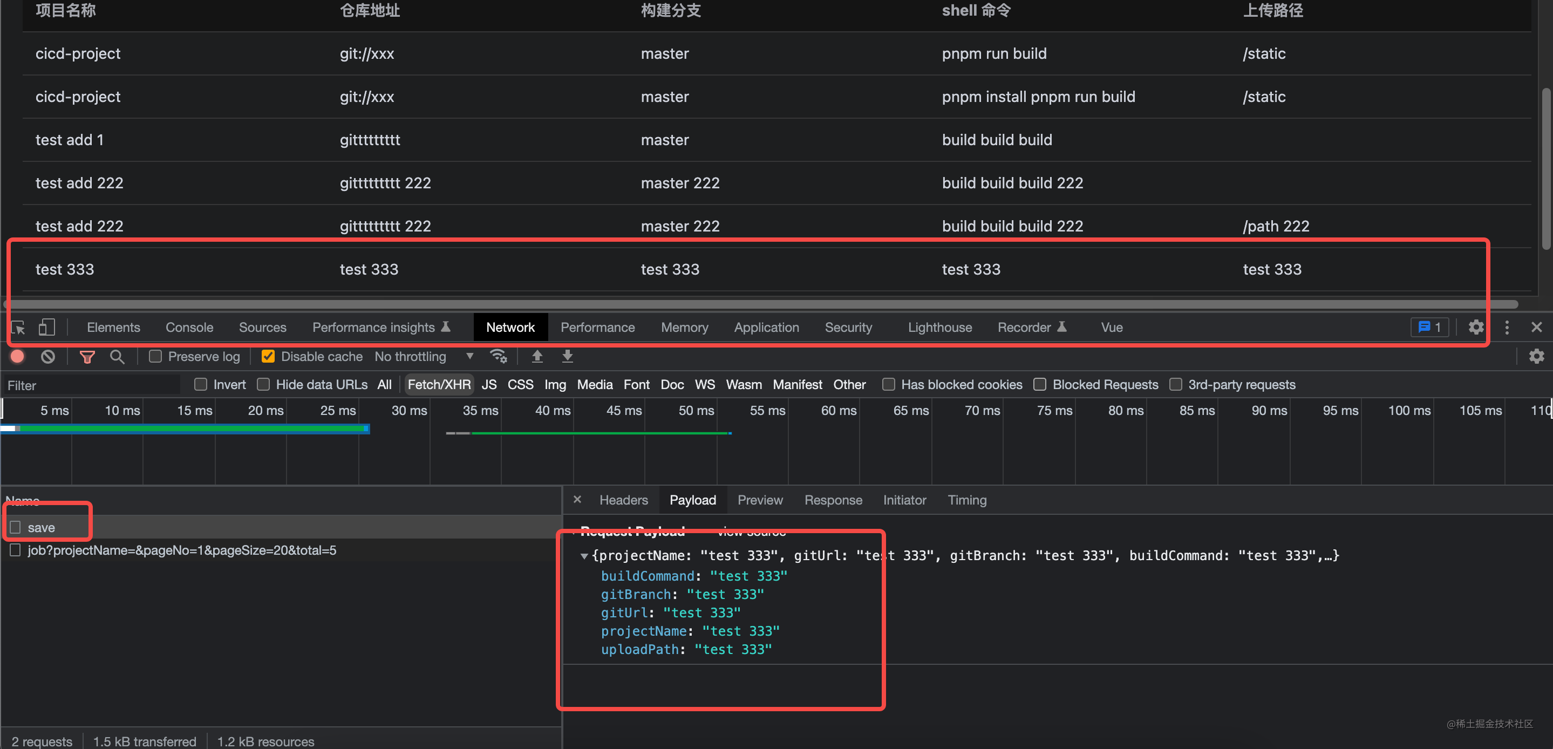The height and width of the screenshot is (749, 1553).
Task: Open the Headers tab of the request
Action: click(623, 500)
